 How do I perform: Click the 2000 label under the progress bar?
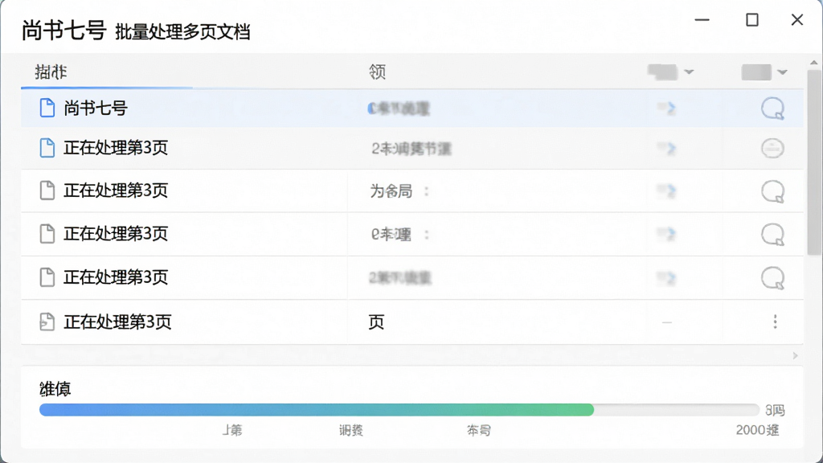point(757,430)
